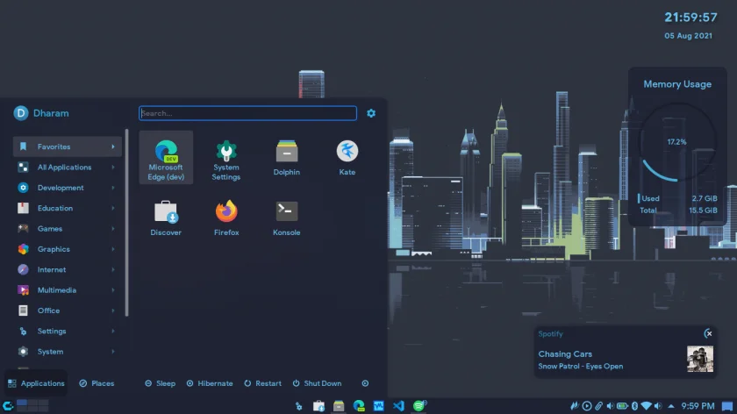
Task: Open Visual Studio Code in the taskbar
Action: (398, 405)
